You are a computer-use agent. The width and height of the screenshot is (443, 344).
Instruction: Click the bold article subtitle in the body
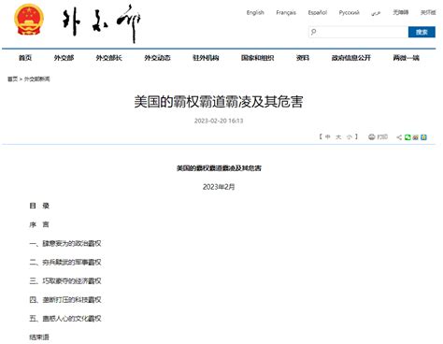[x=219, y=168]
